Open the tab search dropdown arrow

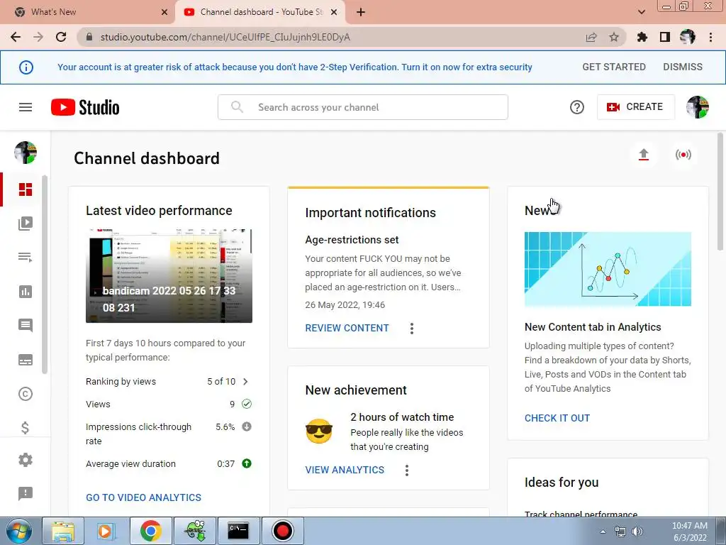641,12
